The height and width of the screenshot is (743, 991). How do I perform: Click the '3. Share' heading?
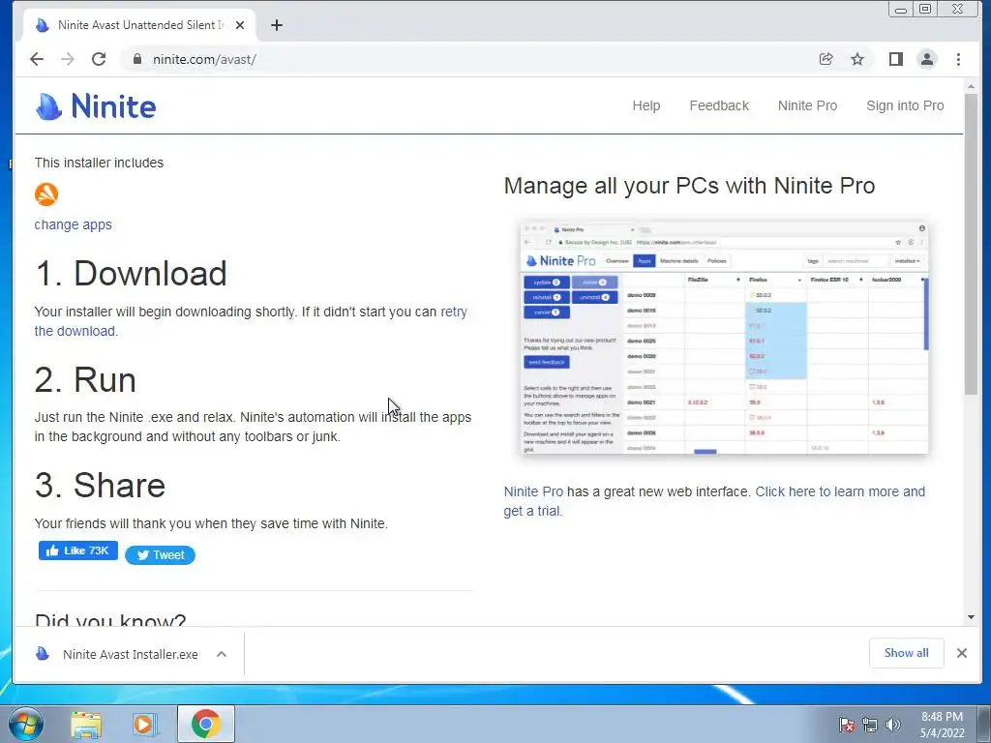pyautogui.click(x=100, y=485)
